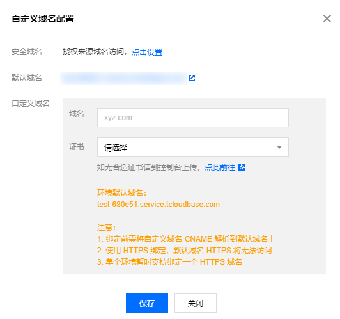Close the 自定义域名配置 dialog with X
Image resolution: width=340 pixels, height=319 pixels.
point(327,19)
